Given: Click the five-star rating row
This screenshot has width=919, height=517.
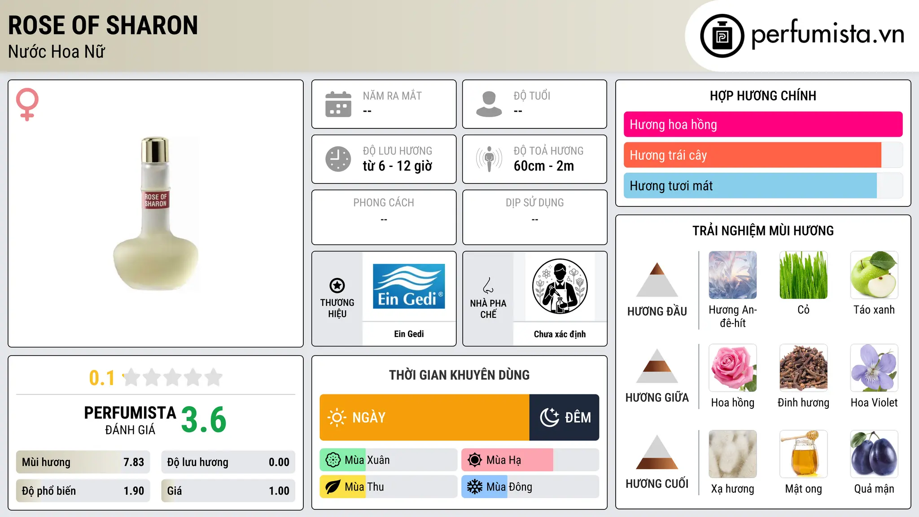Looking at the screenshot, I should [173, 377].
